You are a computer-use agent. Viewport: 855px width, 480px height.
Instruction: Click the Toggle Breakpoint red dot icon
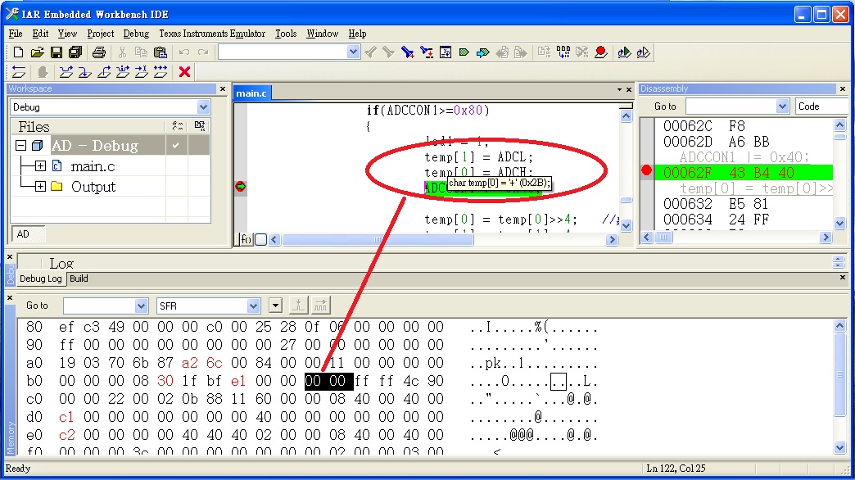pos(601,52)
